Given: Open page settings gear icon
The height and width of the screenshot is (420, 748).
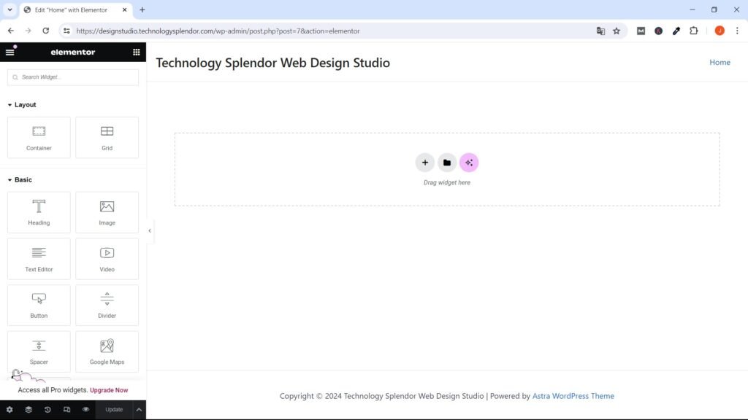Looking at the screenshot, I should coord(9,410).
